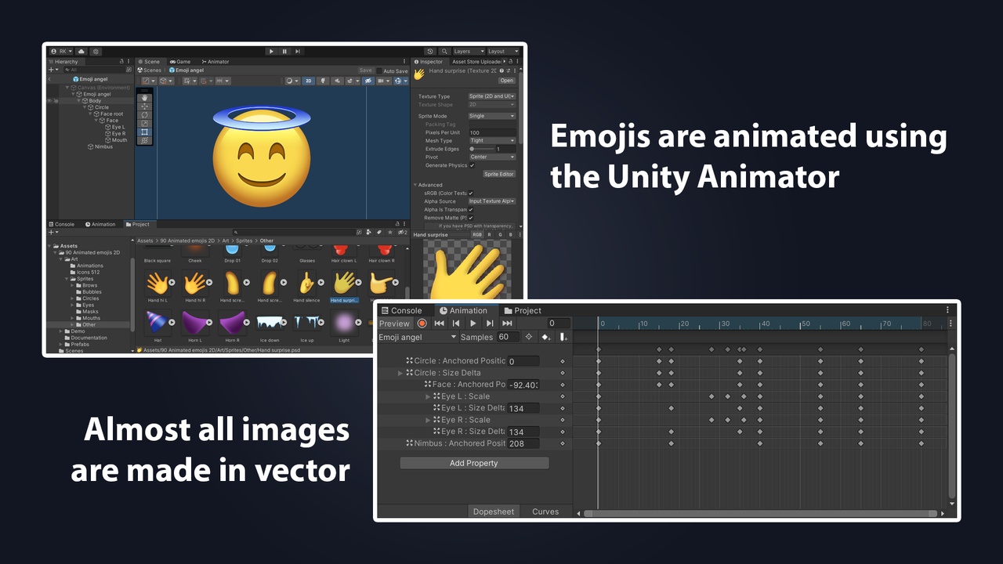The width and height of the screenshot is (1003, 564).
Task: Play the clip in the Animation window
Action: tap(473, 323)
